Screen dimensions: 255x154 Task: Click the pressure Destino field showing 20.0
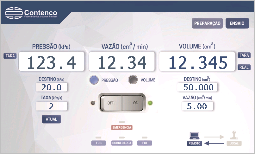click(51, 88)
